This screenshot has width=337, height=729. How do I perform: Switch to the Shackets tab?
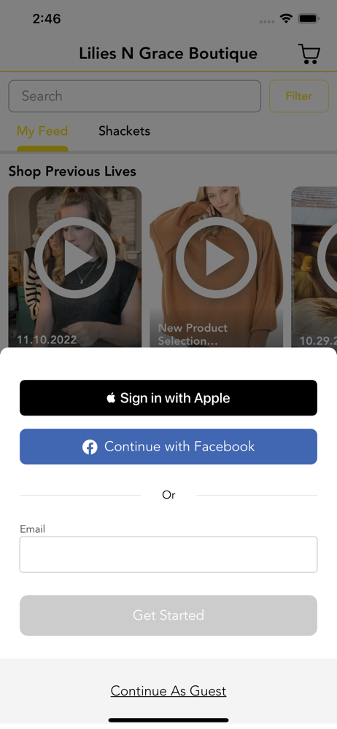coord(124,131)
